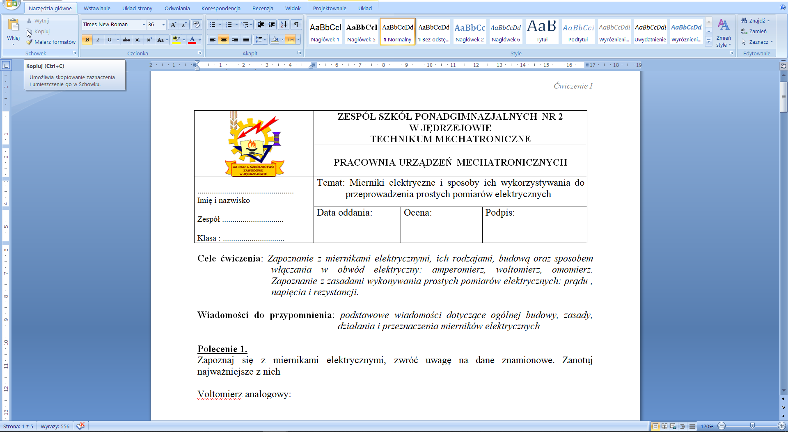Viewport: 788px width, 432px height.
Task: Expand multilevel list dropdown
Action: tap(251, 25)
